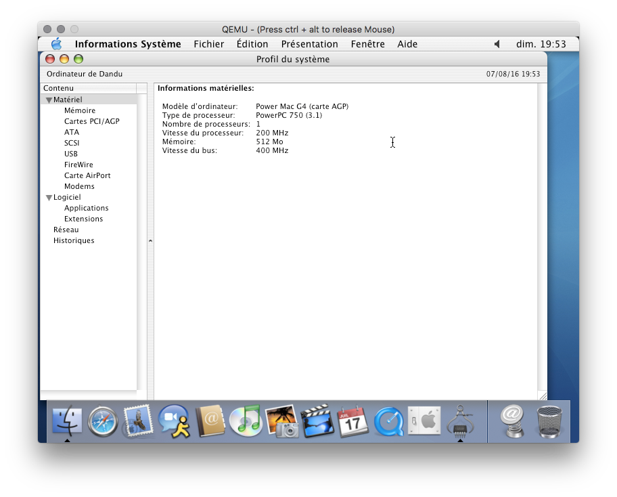The image size is (617, 497).
Task: Open System Preferences in the Dock
Action: (x=424, y=420)
